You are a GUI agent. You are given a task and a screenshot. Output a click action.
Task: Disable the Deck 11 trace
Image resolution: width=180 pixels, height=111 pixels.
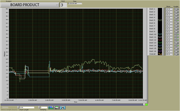point(176,37)
